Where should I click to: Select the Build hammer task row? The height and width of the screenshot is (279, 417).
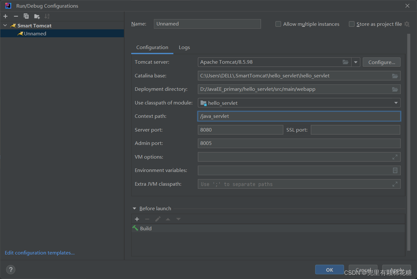click(268, 228)
